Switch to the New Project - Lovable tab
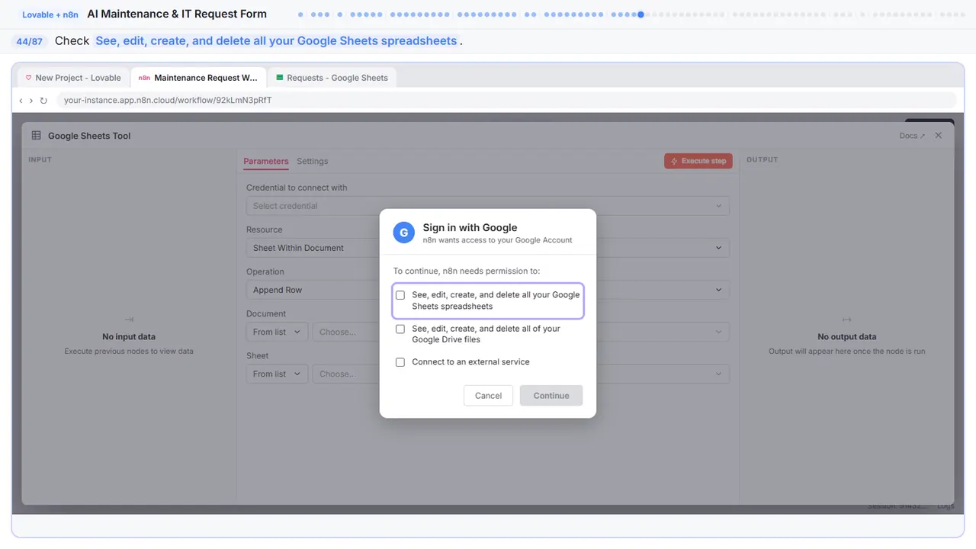 72,78
